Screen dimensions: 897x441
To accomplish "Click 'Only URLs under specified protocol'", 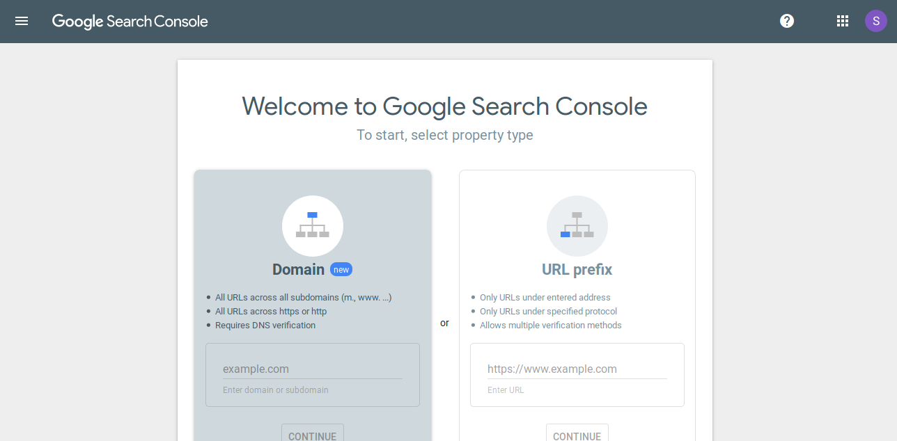I will tap(549, 312).
